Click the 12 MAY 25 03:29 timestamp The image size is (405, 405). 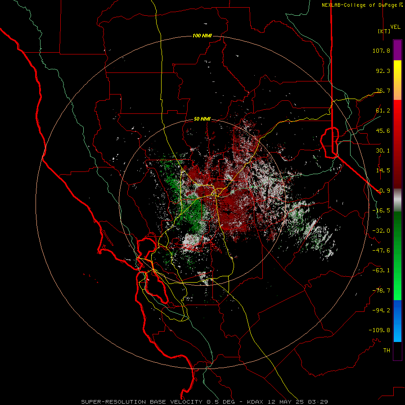pyautogui.click(x=298, y=402)
